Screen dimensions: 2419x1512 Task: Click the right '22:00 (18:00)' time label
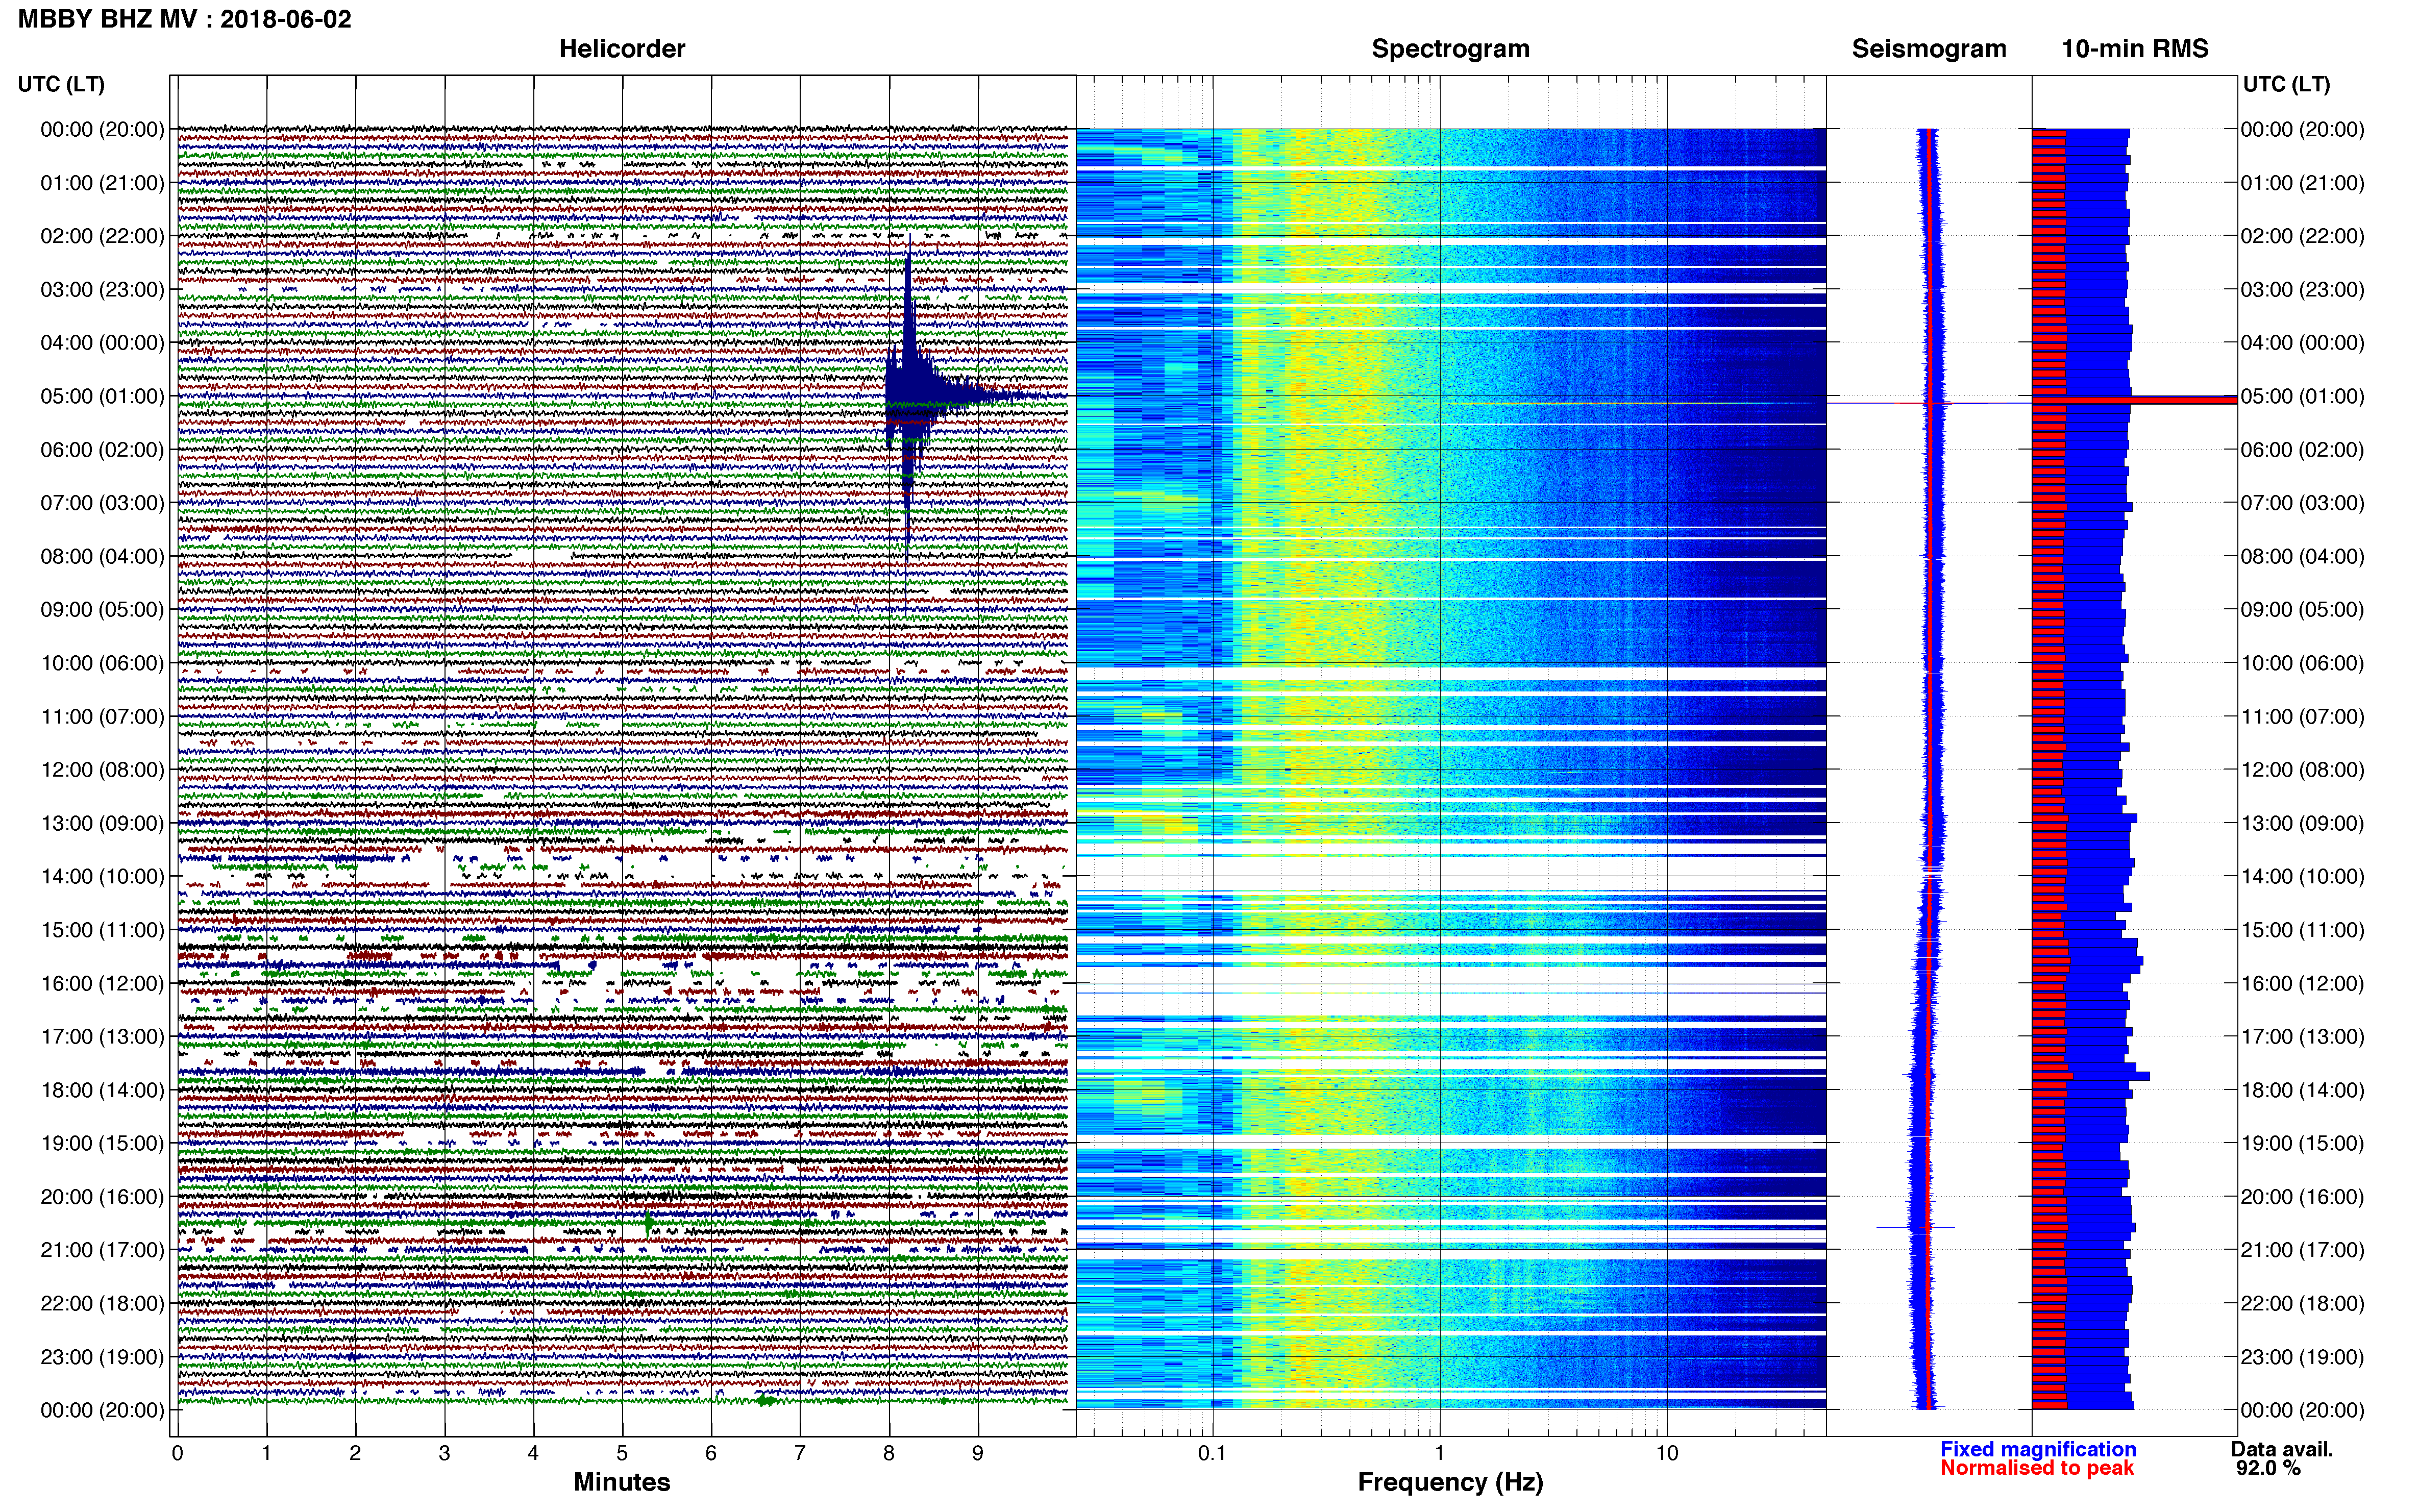click(2302, 1303)
